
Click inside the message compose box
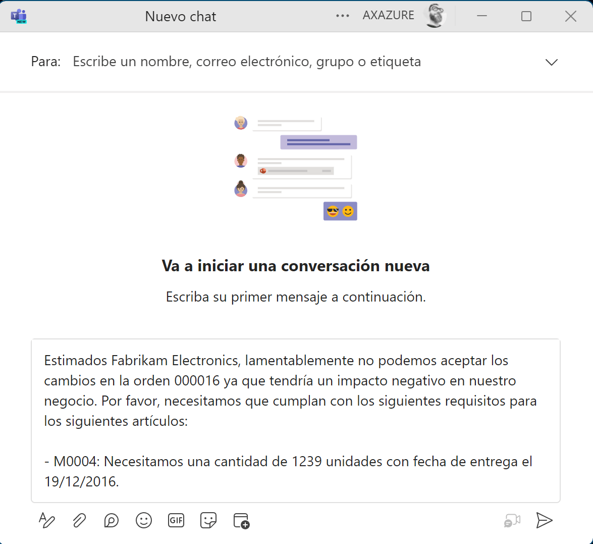tap(295, 420)
